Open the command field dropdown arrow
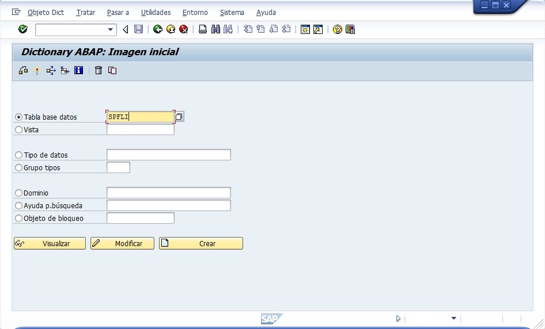 pyautogui.click(x=110, y=29)
